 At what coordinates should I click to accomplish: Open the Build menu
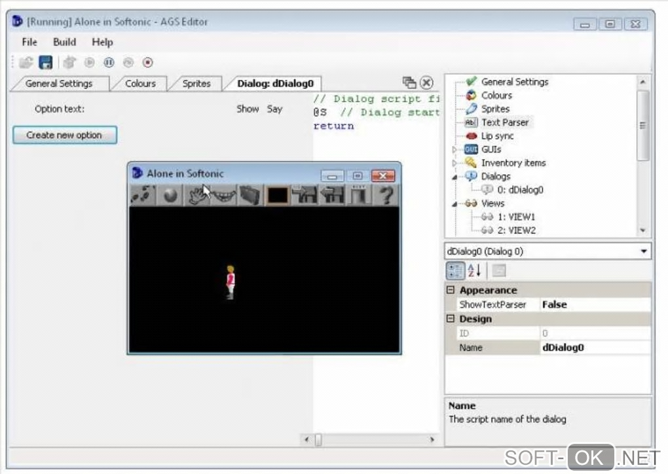pyautogui.click(x=64, y=42)
